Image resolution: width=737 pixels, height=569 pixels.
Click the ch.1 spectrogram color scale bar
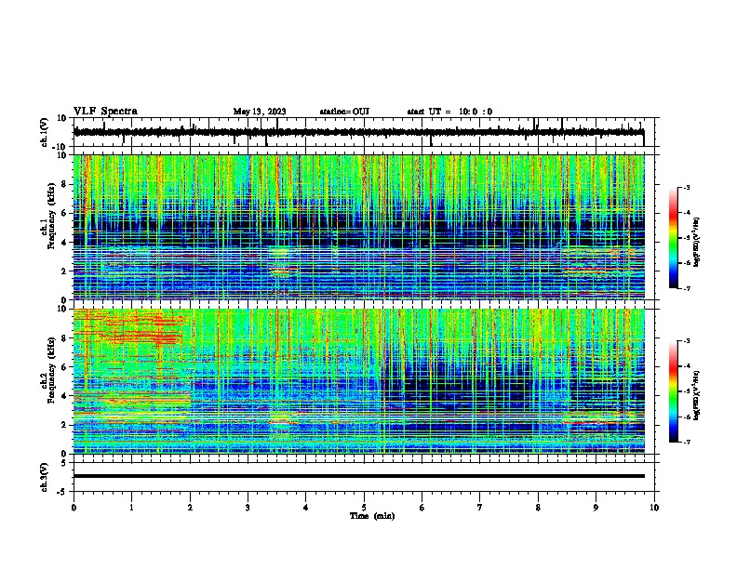[x=673, y=238]
